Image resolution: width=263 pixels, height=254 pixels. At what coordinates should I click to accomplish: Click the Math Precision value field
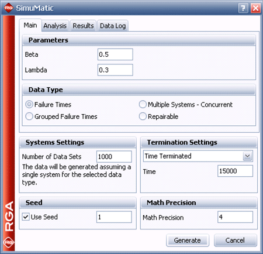236,217
